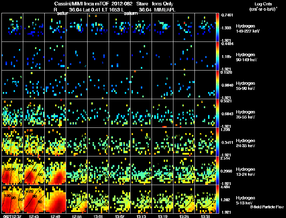
Task: Click the 35-55 keV panel at 12:43
Action: [x=34, y=113]
